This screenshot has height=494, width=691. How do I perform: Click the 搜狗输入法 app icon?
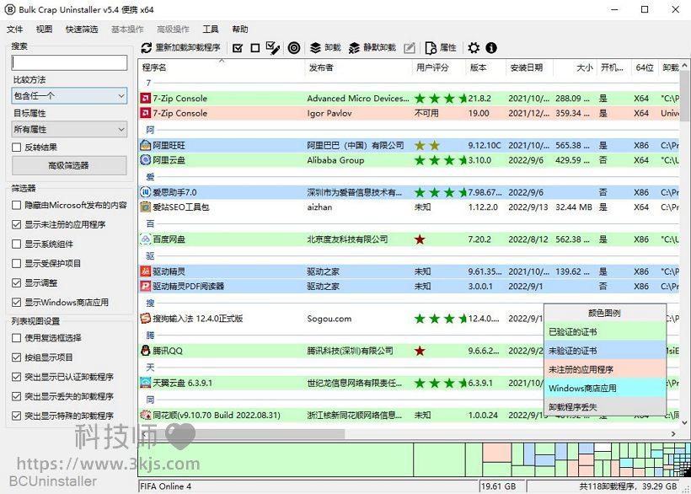click(x=145, y=318)
